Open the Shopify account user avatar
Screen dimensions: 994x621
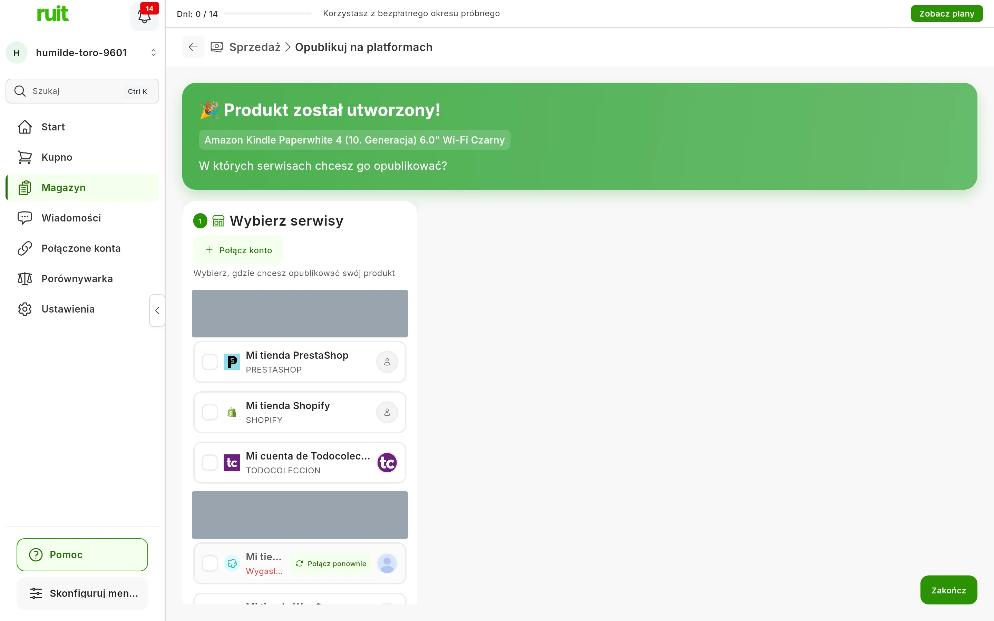[x=387, y=412]
